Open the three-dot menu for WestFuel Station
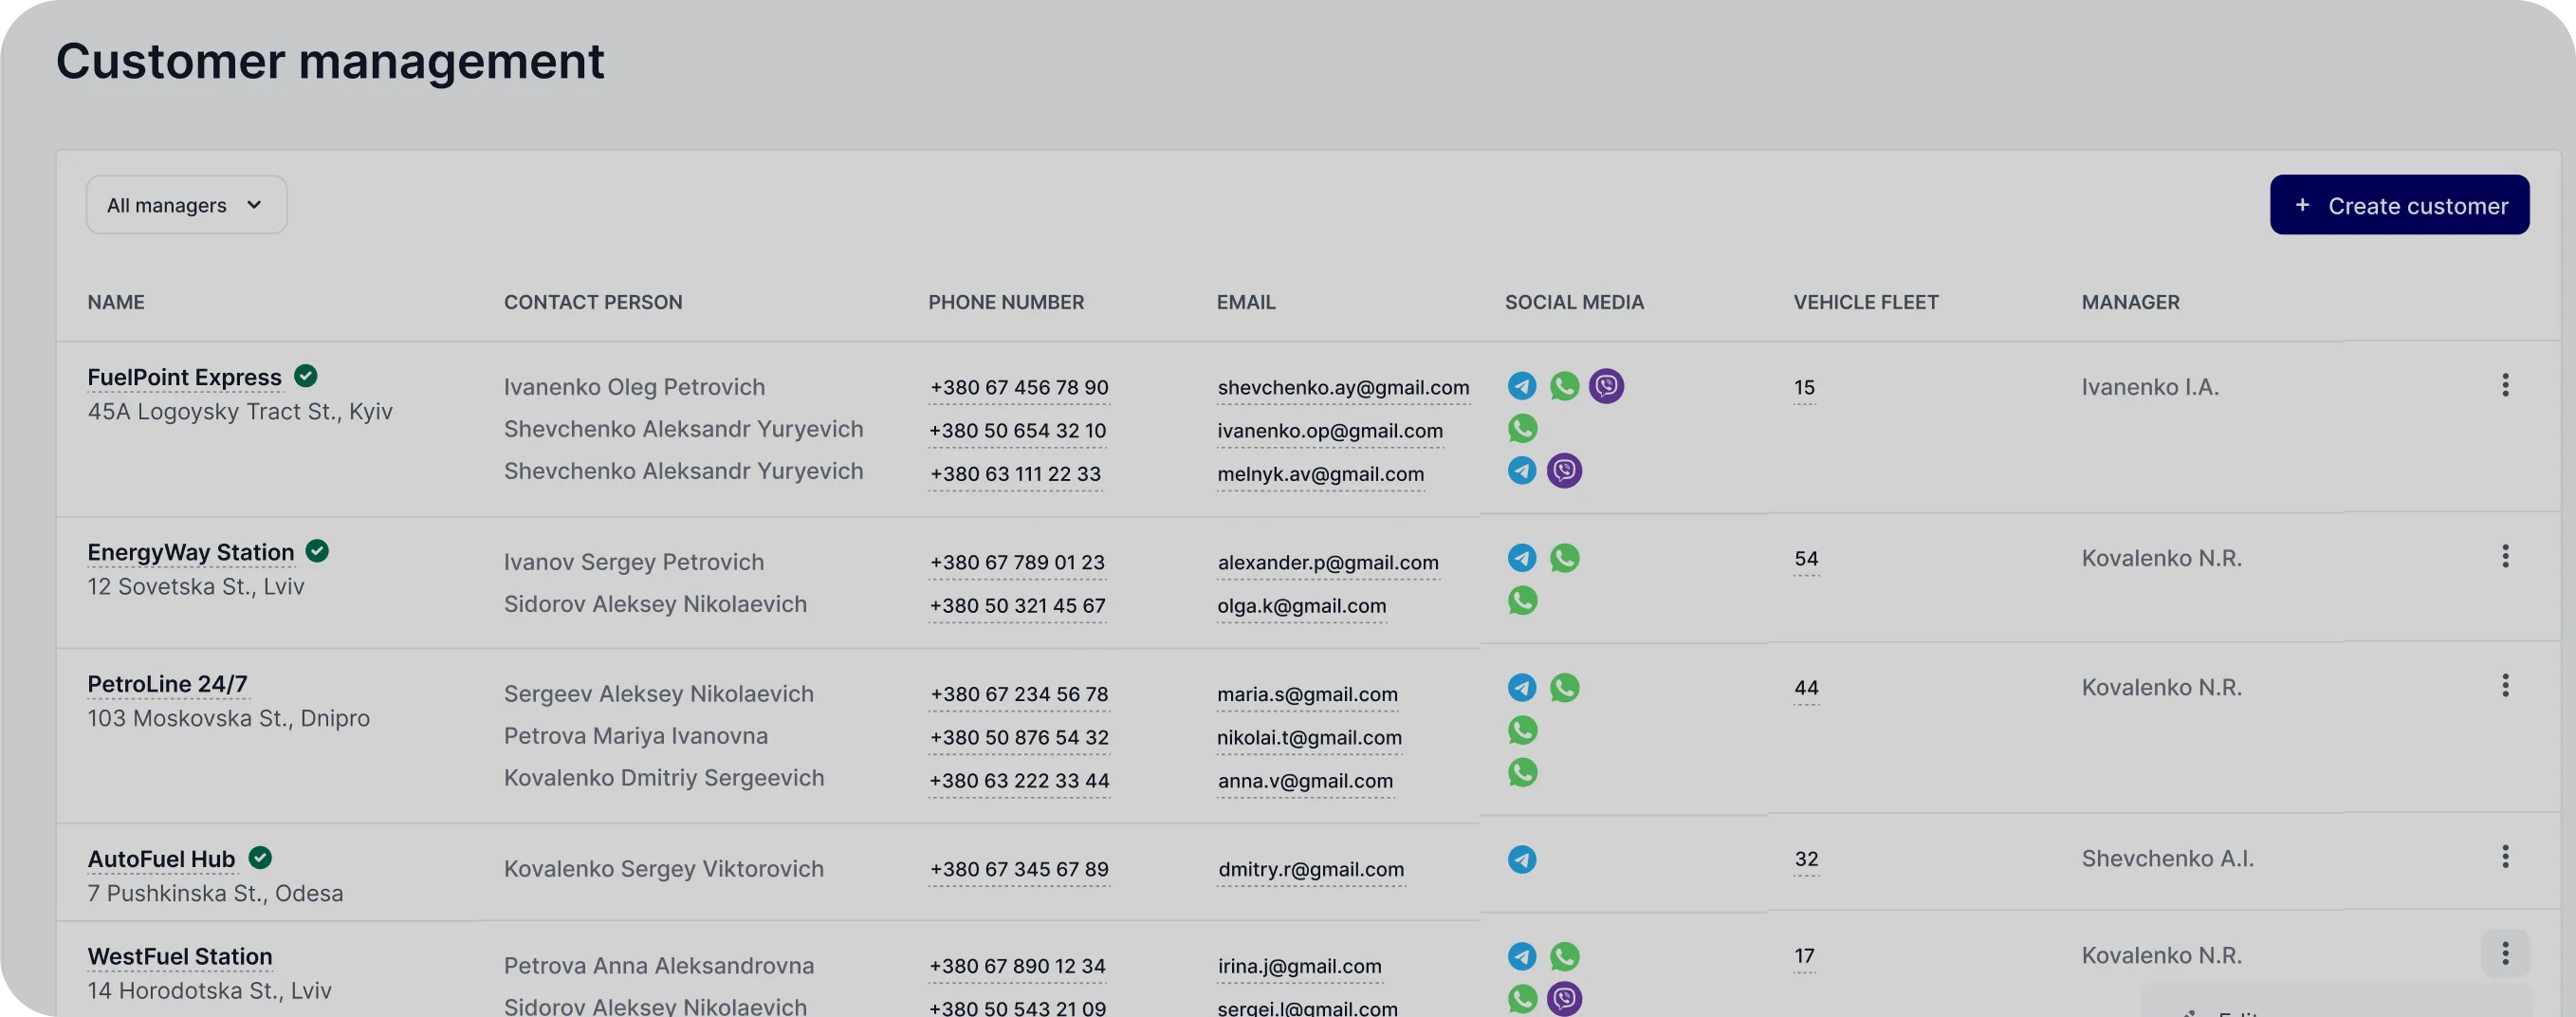 click(2505, 954)
